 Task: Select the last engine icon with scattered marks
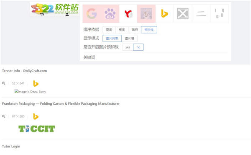[x=219, y=14]
